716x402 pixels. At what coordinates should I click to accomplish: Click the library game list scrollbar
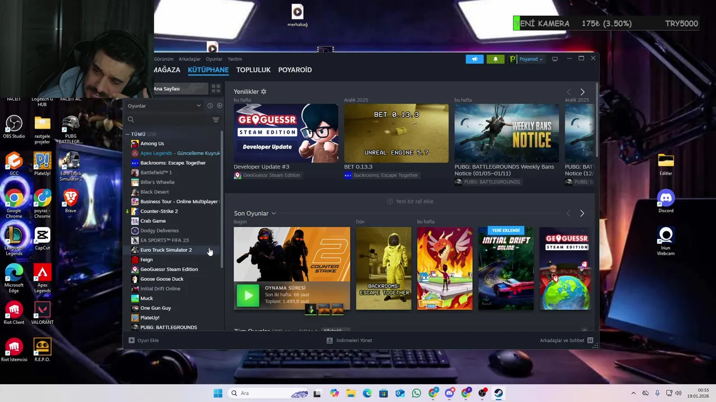pyautogui.click(x=222, y=200)
